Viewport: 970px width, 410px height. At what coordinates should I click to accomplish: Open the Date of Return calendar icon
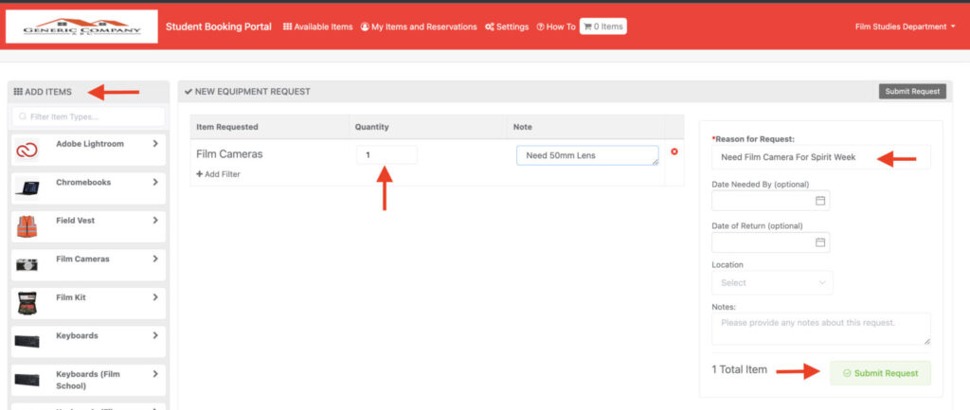(820, 242)
